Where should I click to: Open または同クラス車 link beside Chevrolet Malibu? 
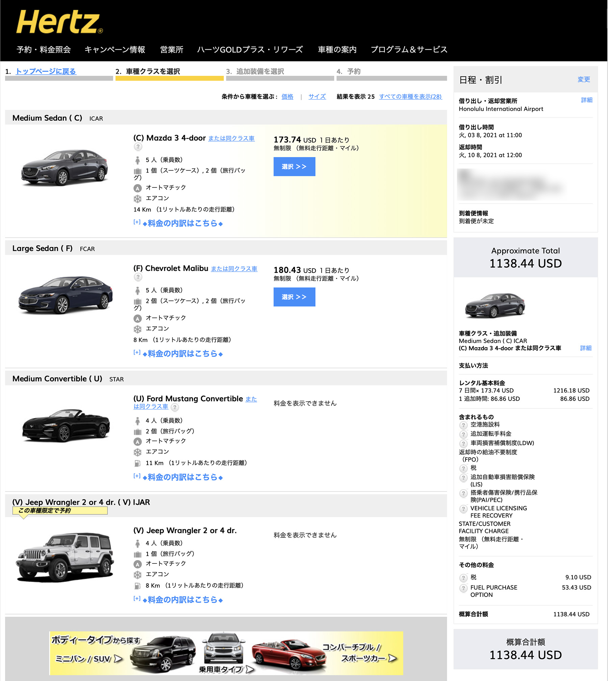coord(234,269)
